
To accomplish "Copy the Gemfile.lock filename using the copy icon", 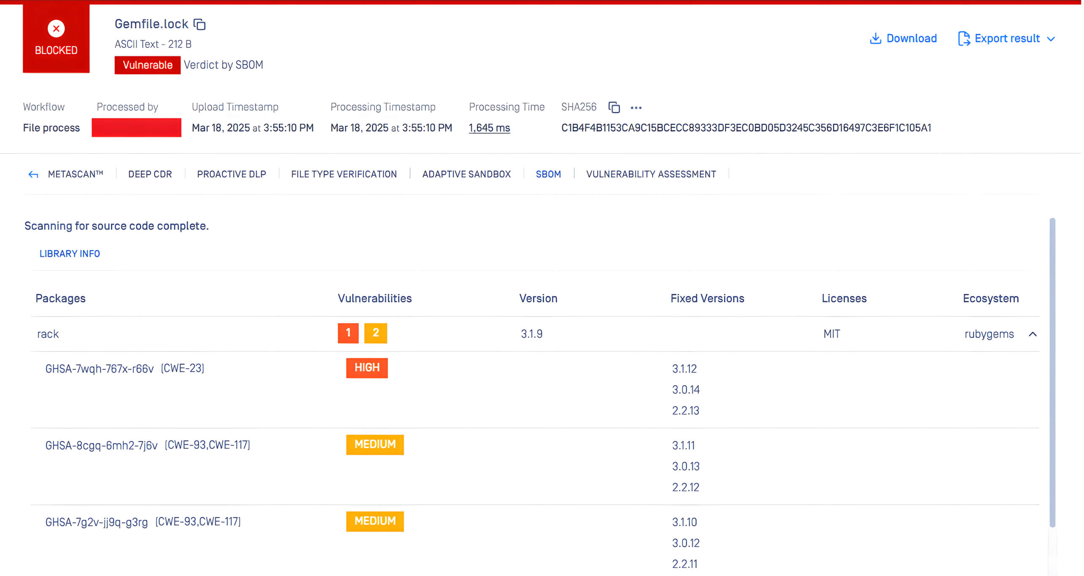I will (x=199, y=24).
